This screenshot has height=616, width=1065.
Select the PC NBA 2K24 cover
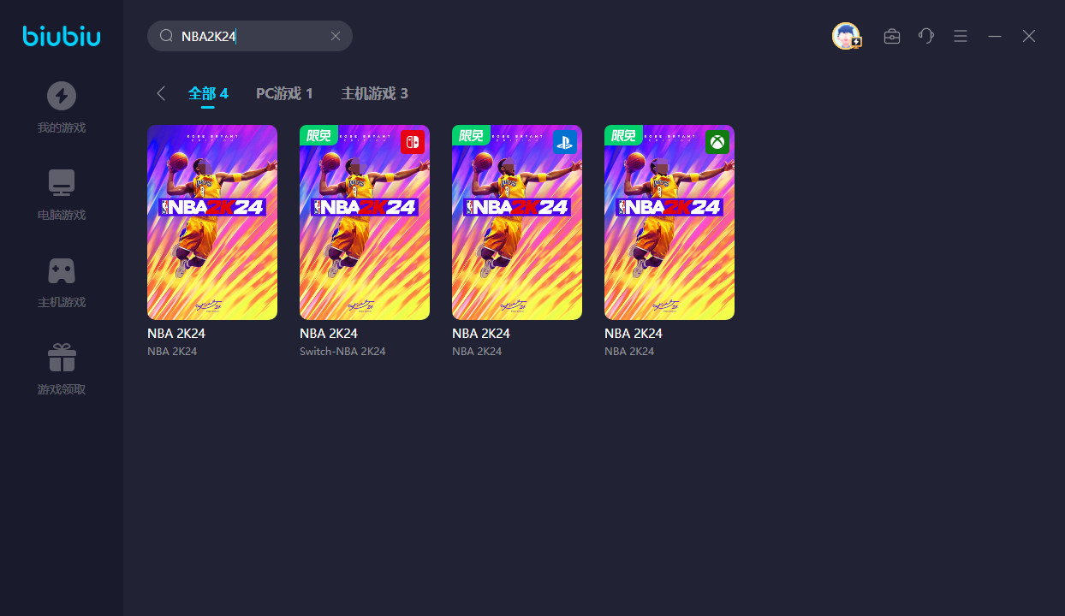coord(212,222)
